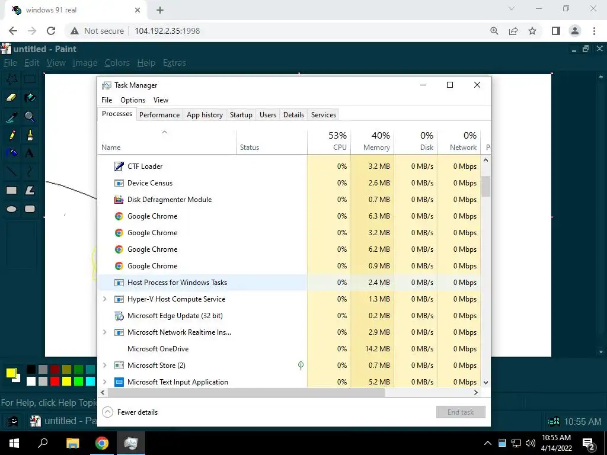Collapse to Fewer details view
Viewport: 607px width, 455px height.
(x=130, y=412)
